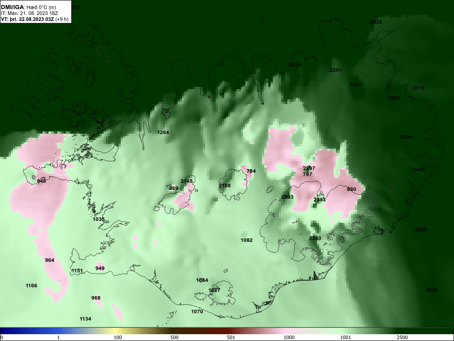454x341 pixels.
Task: Select the map value 2505
Action: (432, 290)
